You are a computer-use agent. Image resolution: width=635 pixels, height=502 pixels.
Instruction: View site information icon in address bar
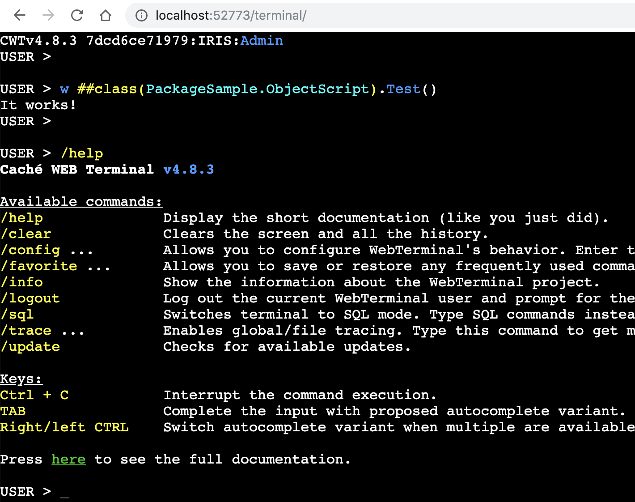[141, 16]
